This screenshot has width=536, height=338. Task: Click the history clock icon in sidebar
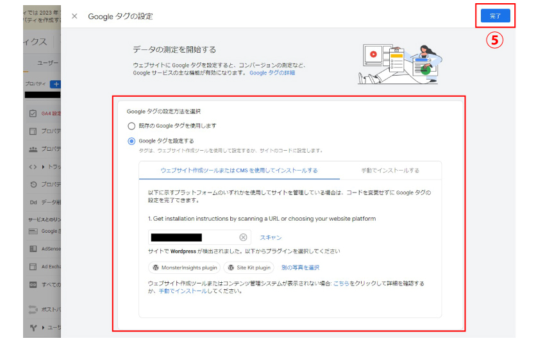pyautogui.click(x=33, y=185)
